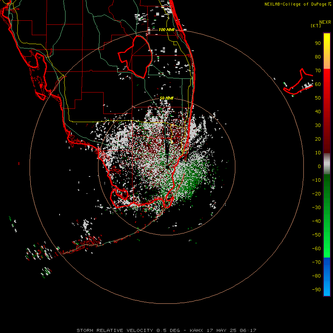Click the -70 value on the velocity scale

(x=316, y=262)
